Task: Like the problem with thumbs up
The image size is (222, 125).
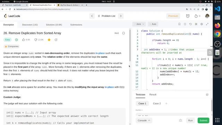Action: pos(24,40)
